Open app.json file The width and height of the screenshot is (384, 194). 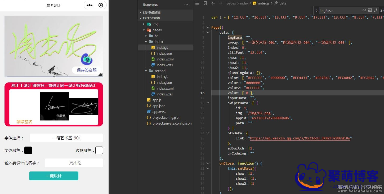point(165,106)
